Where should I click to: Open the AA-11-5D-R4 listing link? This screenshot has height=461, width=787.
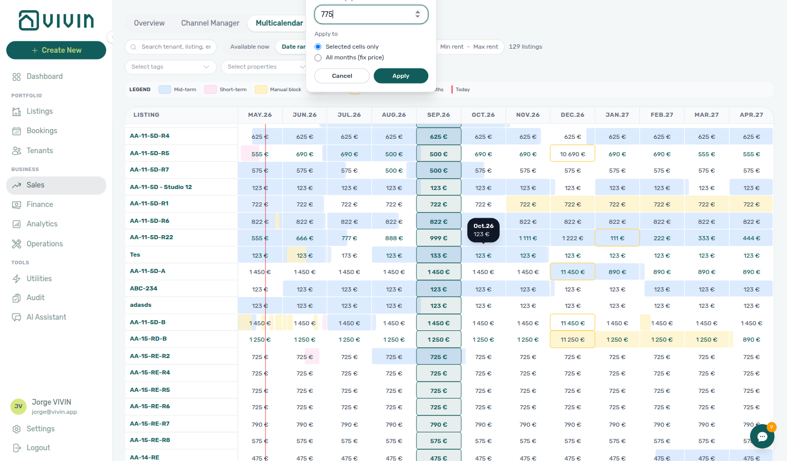tap(150, 136)
